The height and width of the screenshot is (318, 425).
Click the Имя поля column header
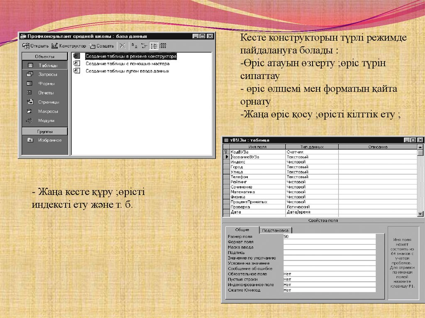257,147
